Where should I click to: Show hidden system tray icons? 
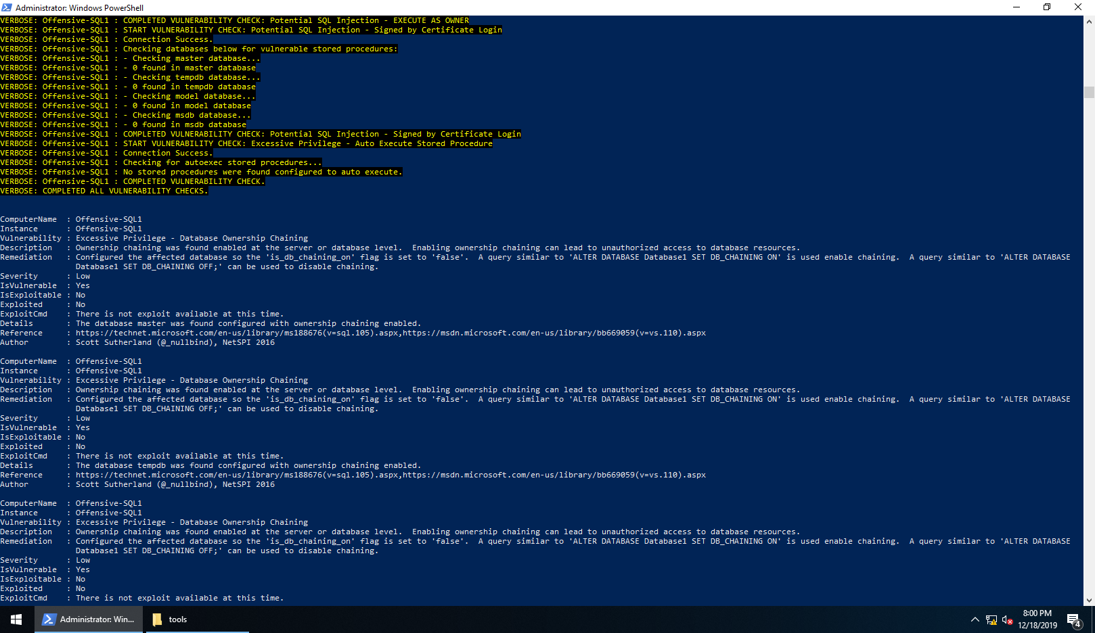tap(975, 619)
